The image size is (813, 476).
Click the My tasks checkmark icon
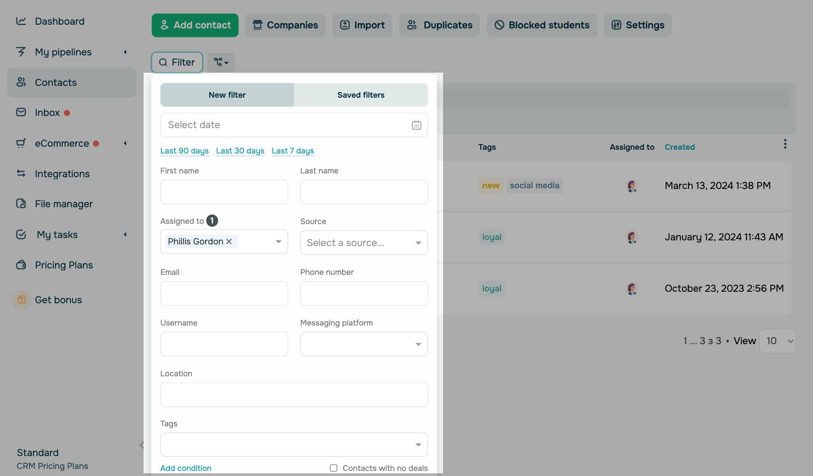point(21,234)
